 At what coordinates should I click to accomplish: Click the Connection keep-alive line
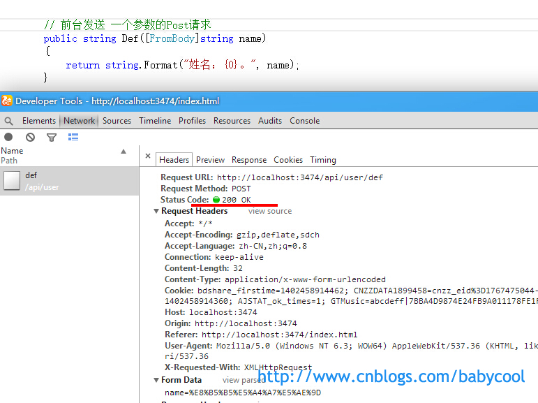pos(214,257)
